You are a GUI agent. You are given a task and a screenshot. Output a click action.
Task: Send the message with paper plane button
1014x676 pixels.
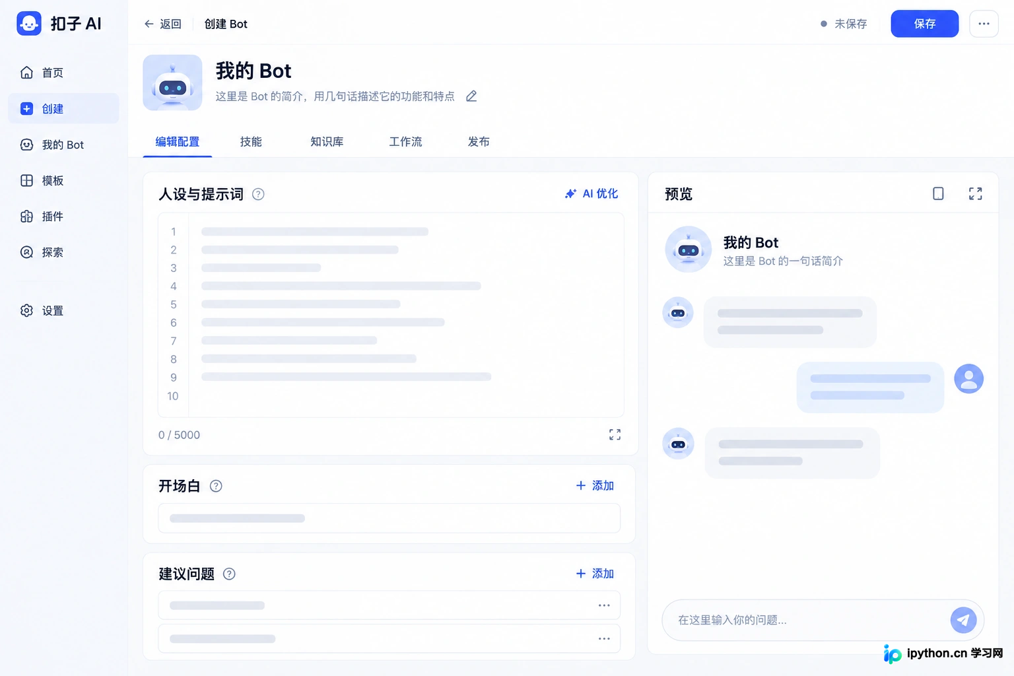coord(964,620)
